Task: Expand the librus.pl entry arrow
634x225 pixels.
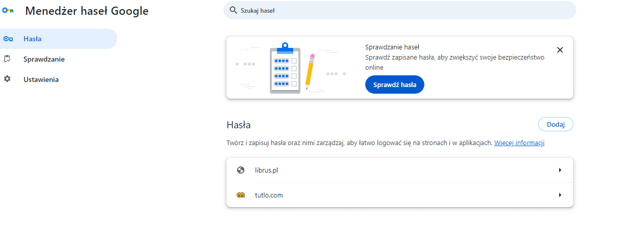Action: pos(560,170)
